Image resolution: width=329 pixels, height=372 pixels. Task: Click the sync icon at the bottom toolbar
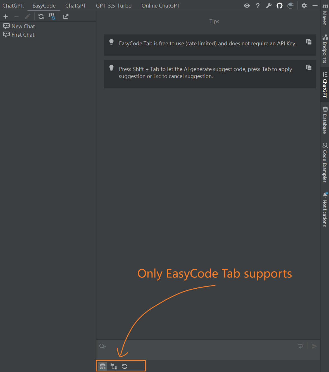point(125,366)
